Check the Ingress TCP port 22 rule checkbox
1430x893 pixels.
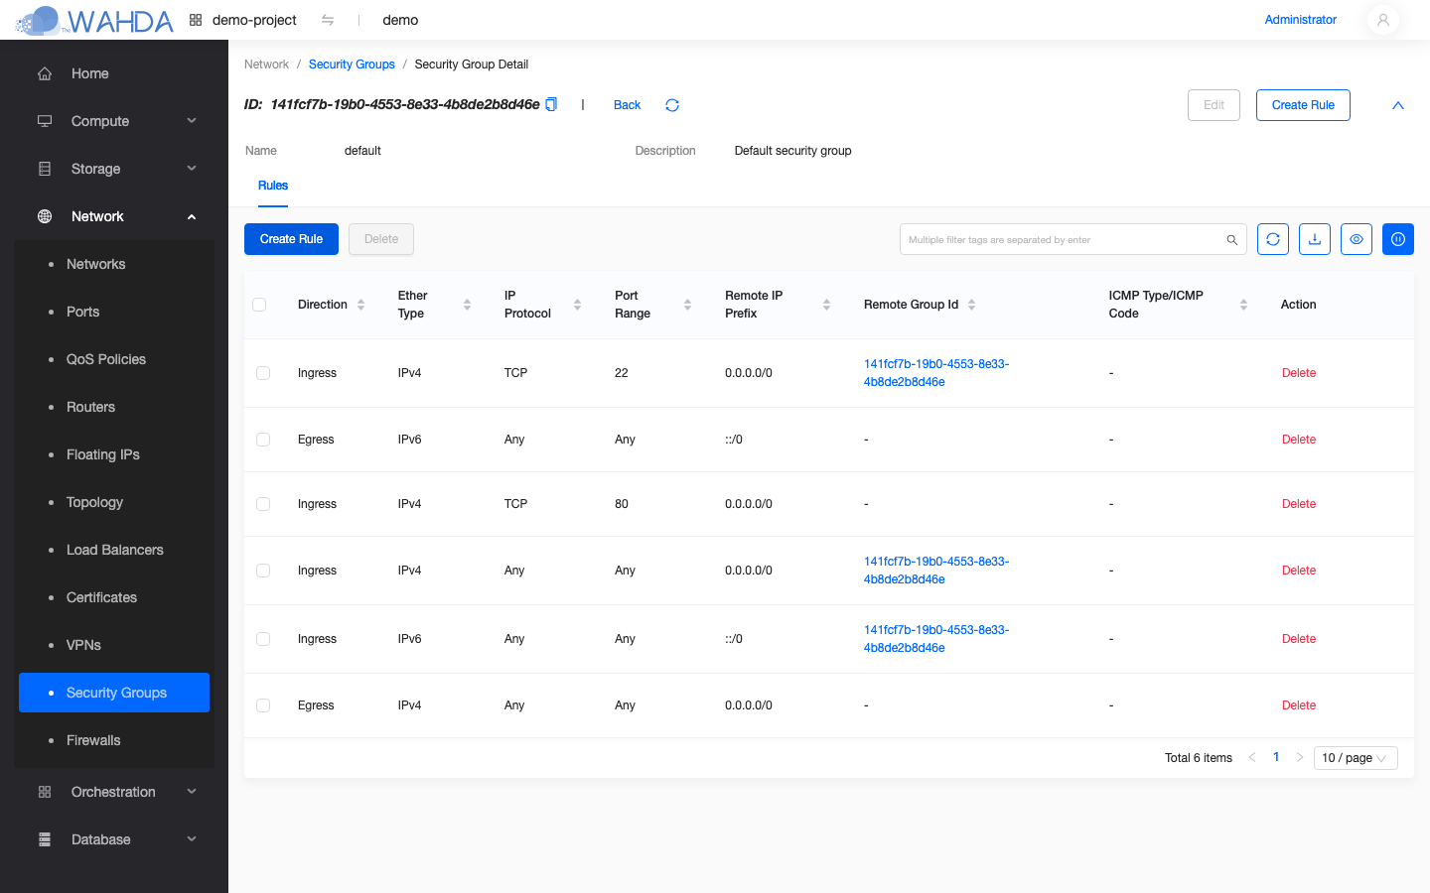coord(263,373)
